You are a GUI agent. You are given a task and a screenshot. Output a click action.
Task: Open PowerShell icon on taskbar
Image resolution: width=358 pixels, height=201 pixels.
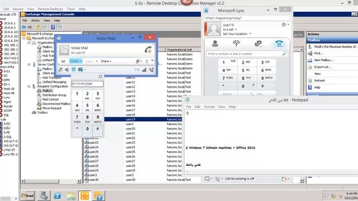click(58, 195)
